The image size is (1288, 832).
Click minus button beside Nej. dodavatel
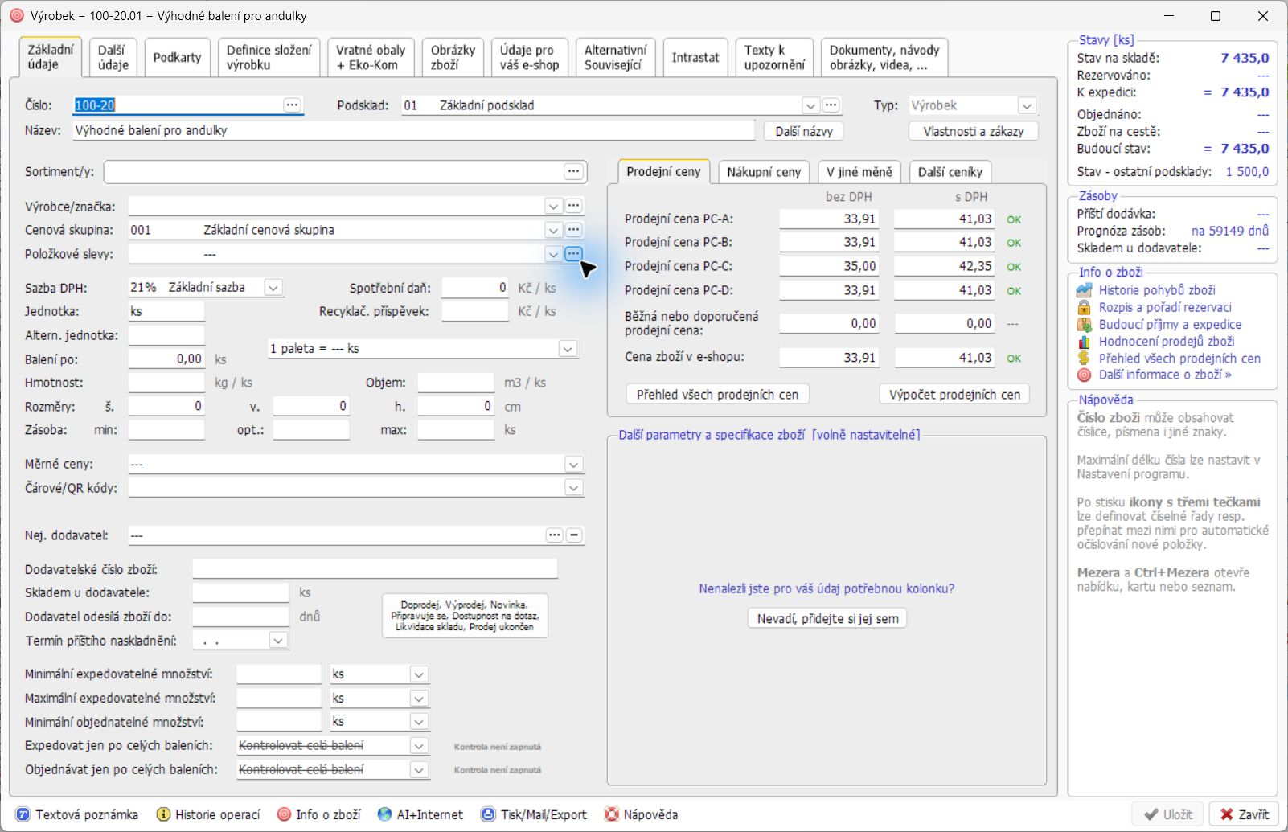[574, 535]
